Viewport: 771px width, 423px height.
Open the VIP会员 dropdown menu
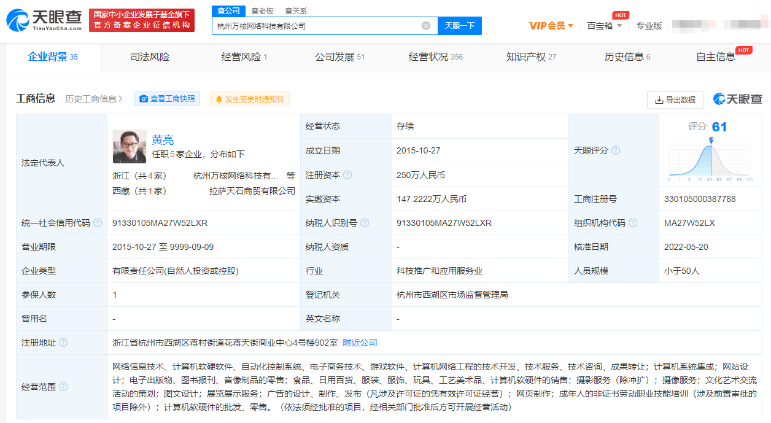click(551, 26)
